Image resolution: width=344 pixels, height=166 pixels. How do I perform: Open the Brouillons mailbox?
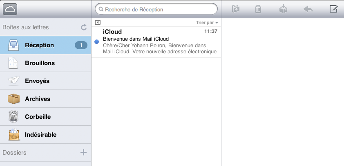[40, 63]
